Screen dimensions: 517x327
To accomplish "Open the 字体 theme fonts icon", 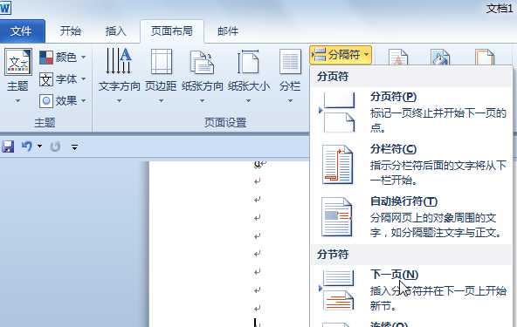I will tap(46, 79).
